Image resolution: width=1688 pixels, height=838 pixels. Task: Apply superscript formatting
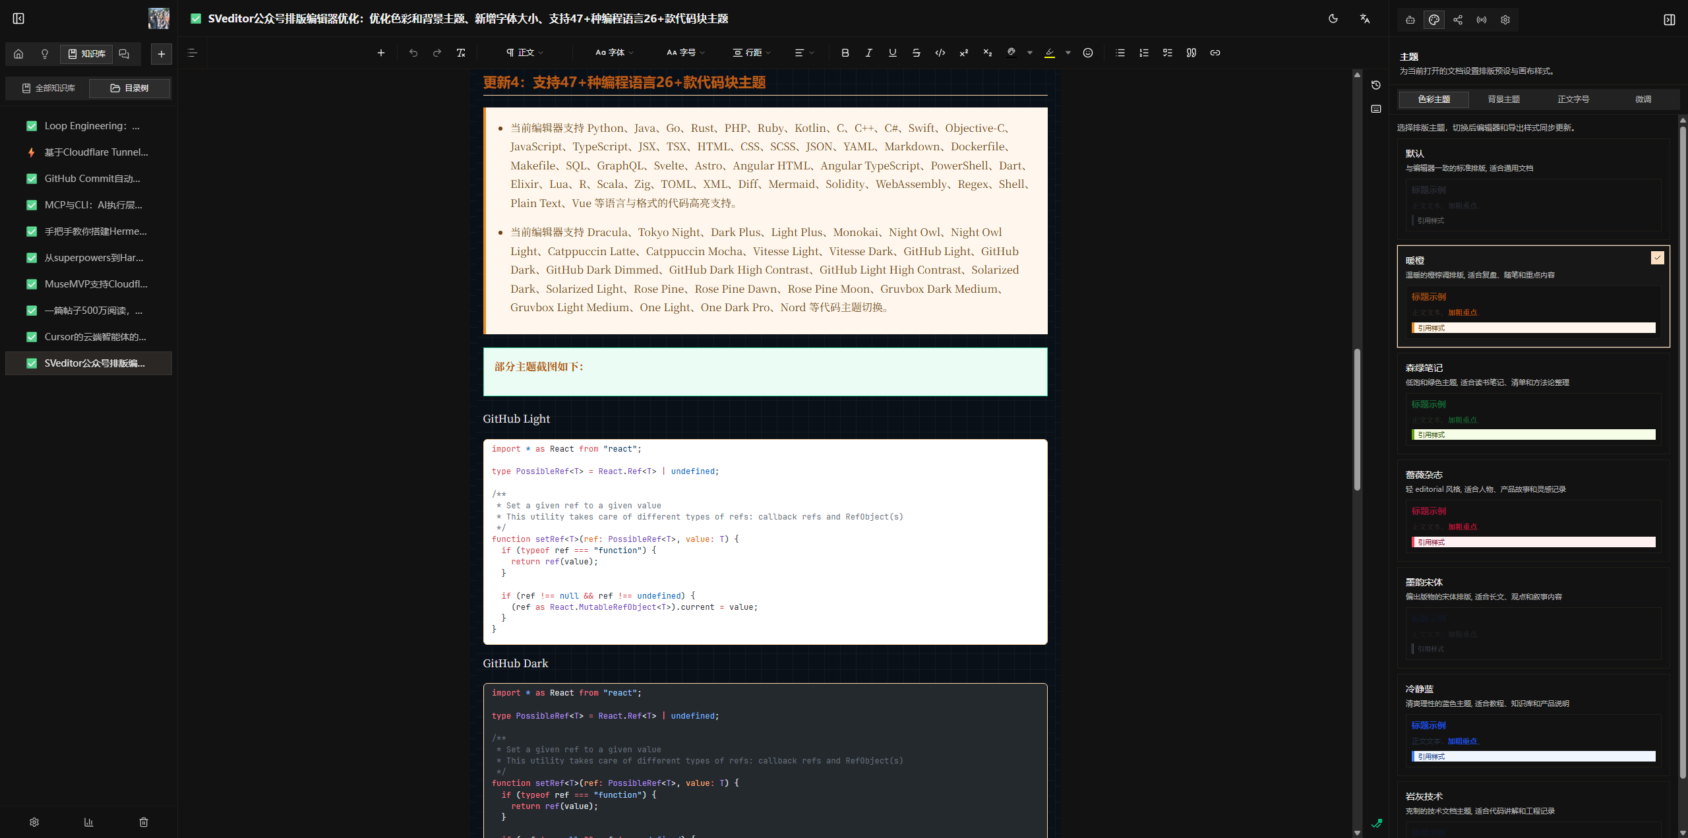tap(964, 53)
